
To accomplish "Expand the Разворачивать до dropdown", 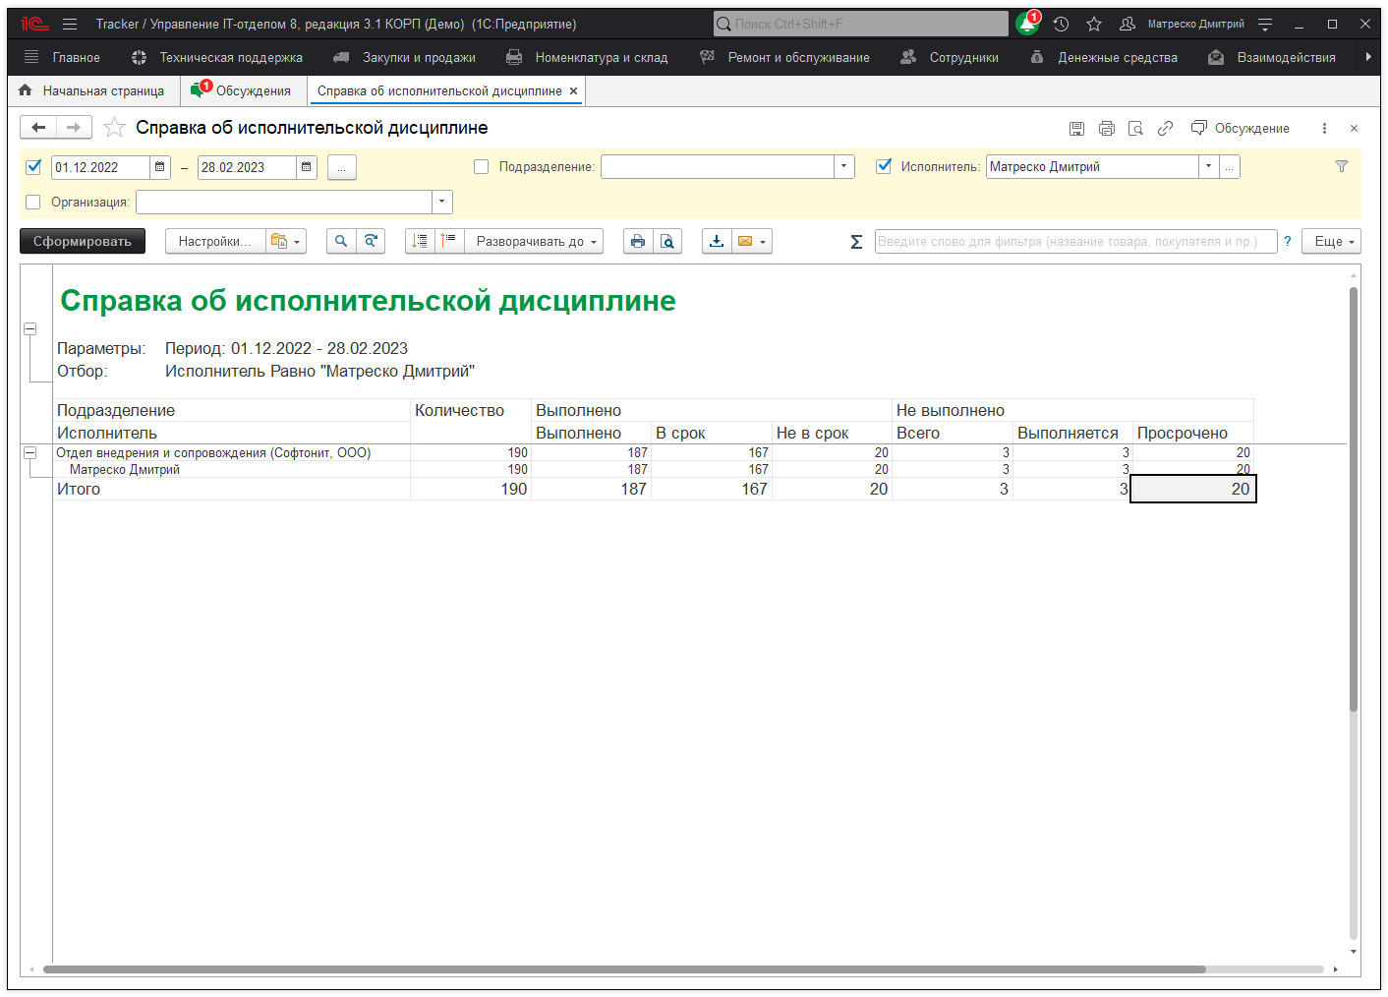I will [535, 241].
